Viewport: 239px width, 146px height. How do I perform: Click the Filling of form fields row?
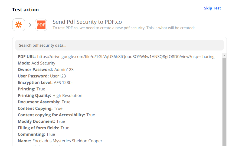click(44, 128)
